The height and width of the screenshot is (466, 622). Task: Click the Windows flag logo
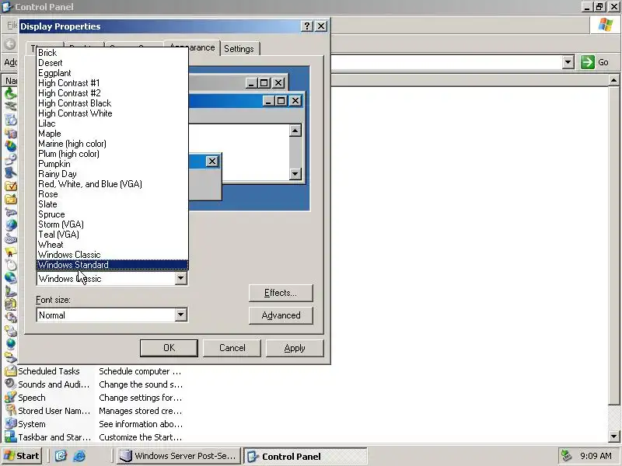606,25
